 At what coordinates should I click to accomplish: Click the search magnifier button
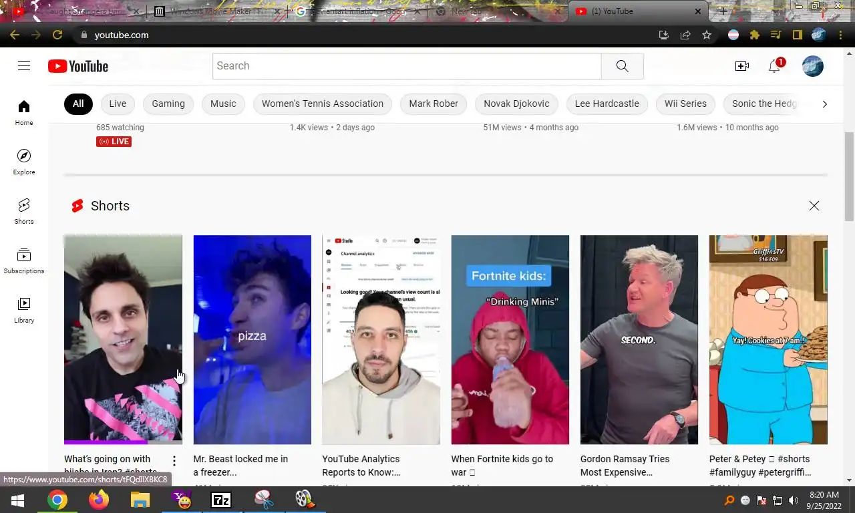point(622,65)
